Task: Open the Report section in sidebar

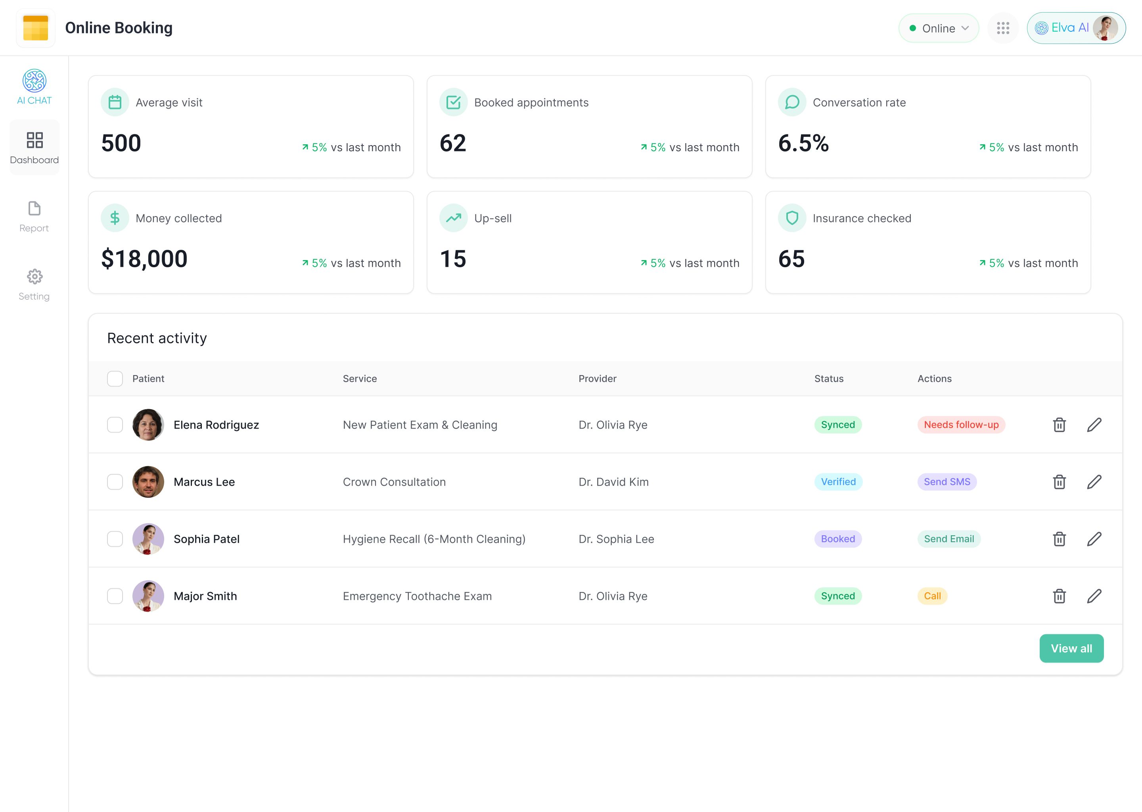Action: pos(34,216)
